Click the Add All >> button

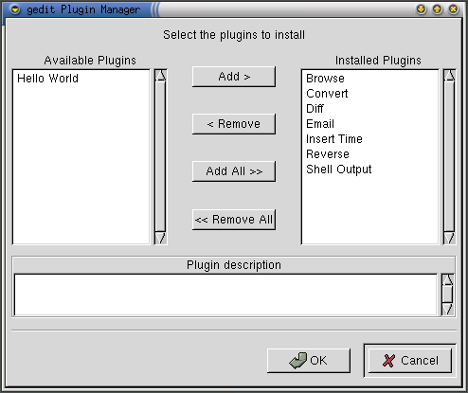click(x=234, y=171)
